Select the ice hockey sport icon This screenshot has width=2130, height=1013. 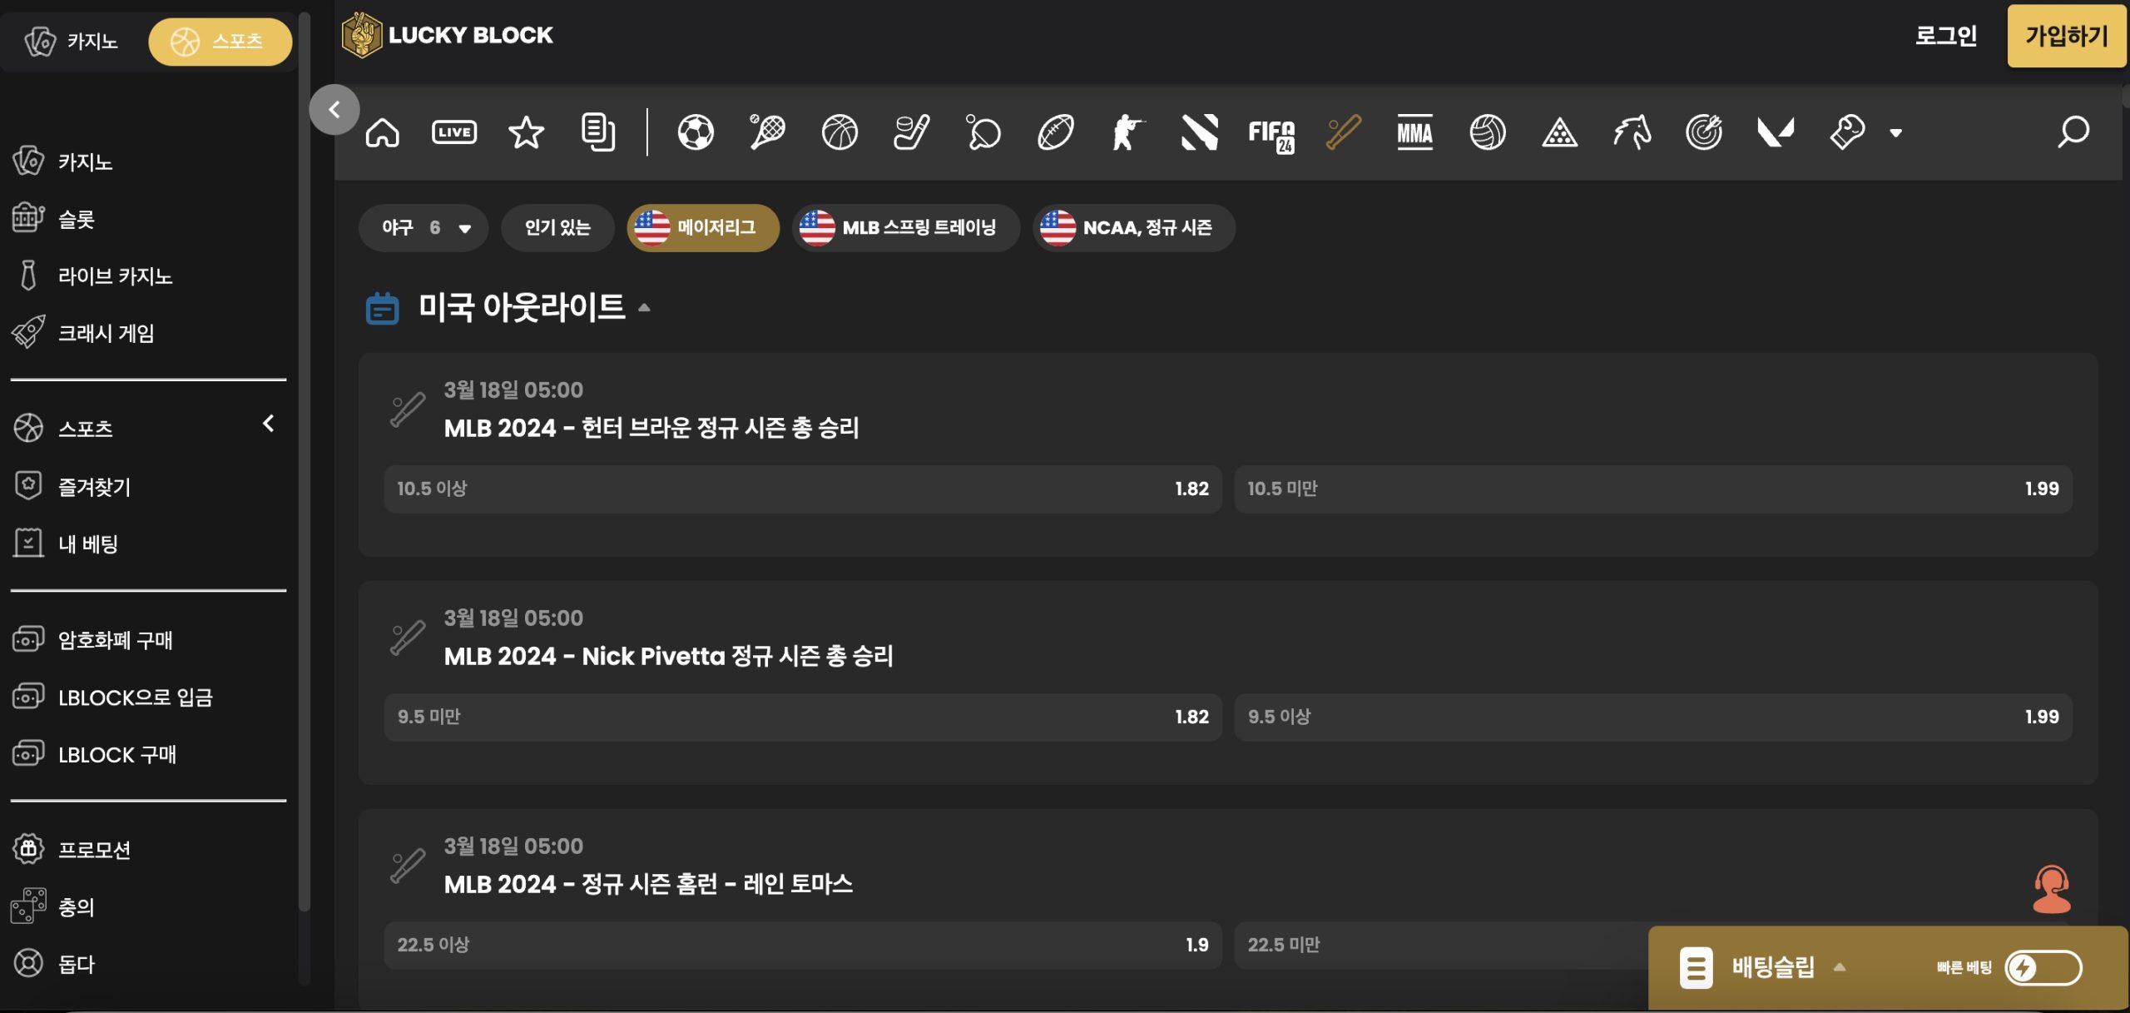pyautogui.click(x=911, y=132)
